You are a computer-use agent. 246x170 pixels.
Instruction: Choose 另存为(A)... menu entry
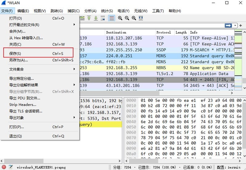[18, 60]
